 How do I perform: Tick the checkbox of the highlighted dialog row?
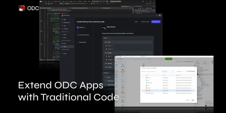click(x=143, y=90)
